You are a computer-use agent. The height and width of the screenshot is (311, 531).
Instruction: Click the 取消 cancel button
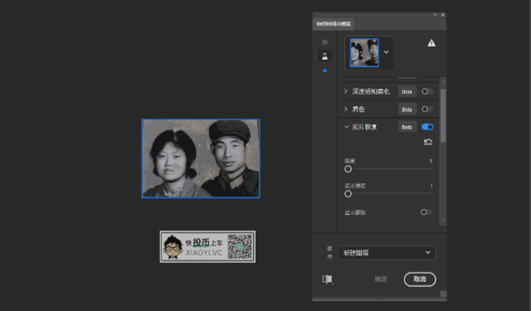coord(420,279)
